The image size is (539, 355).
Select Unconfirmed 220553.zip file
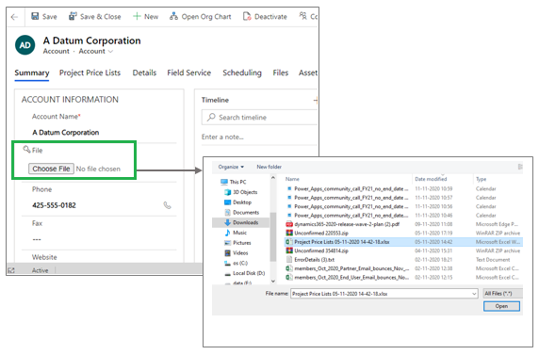click(402, 233)
